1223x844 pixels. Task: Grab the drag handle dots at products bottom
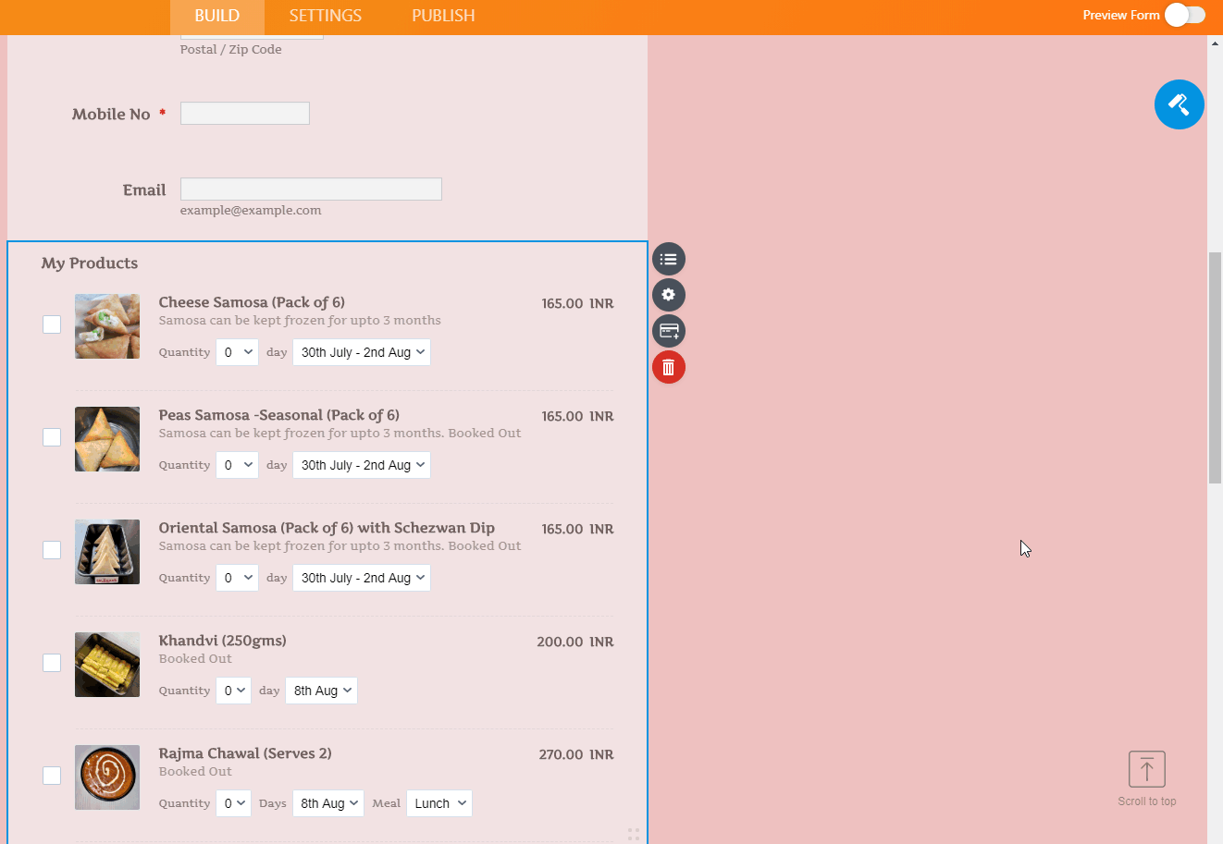(x=634, y=835)
